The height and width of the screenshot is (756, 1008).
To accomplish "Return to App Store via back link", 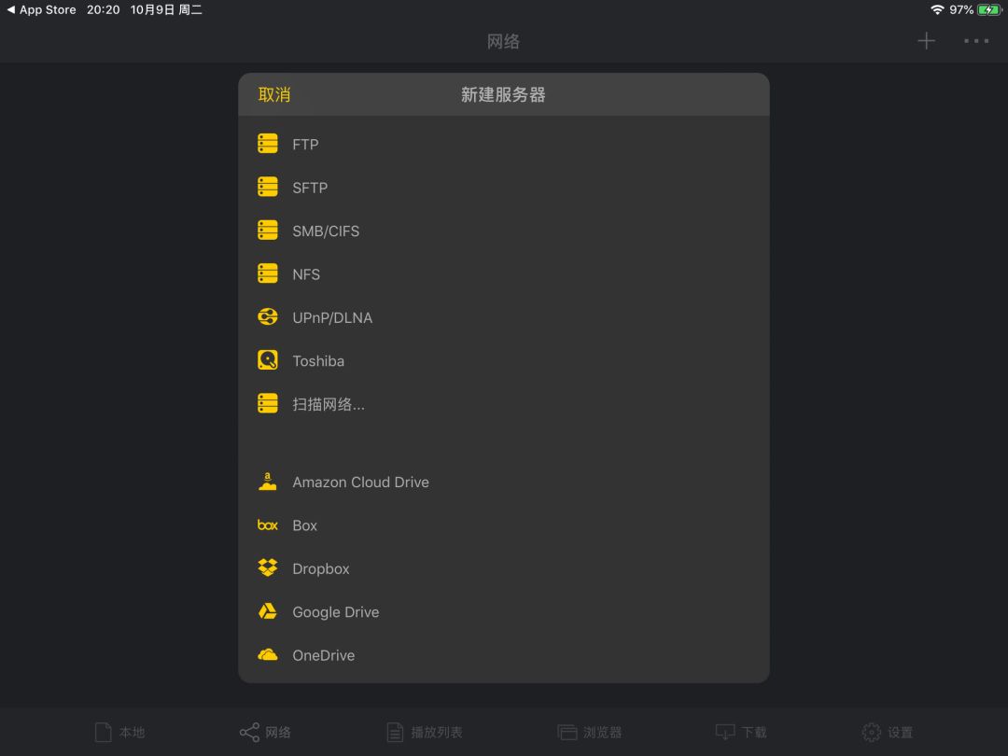I will click(x=41, y=9).
